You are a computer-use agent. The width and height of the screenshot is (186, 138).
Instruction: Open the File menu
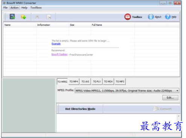pos(5,7)
